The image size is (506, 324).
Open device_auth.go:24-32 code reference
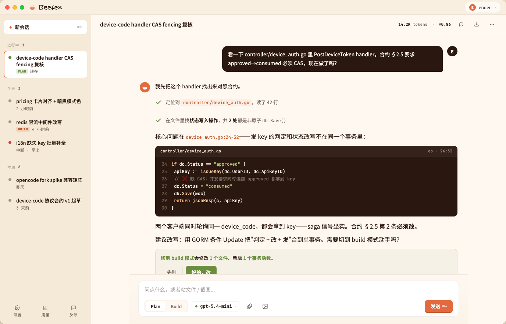[213, 137]
